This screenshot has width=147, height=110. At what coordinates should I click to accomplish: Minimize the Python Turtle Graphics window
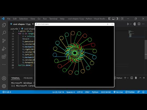103,24
